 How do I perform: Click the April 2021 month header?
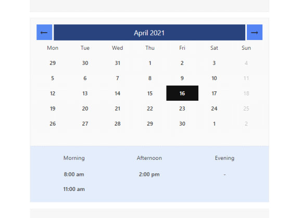click(x=149, y=33)
